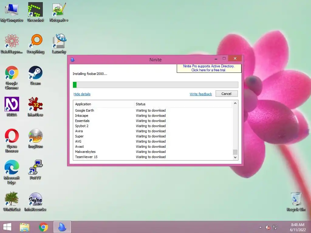Screen dimensions: 311x233
Task: Show hidden system tray icons
Action: 260,227
